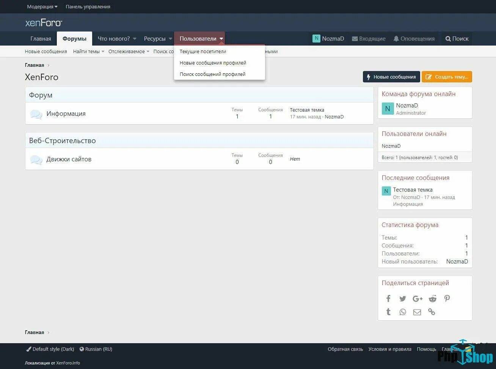The width and height of the screenshot is (496, 369).
Task: Expand Отслеживаемое dropdown
Action: click(129, 52)
